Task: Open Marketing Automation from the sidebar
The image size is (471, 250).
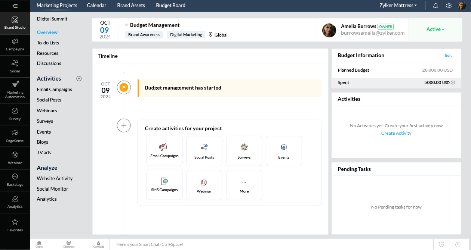Action: pos(15,89)
